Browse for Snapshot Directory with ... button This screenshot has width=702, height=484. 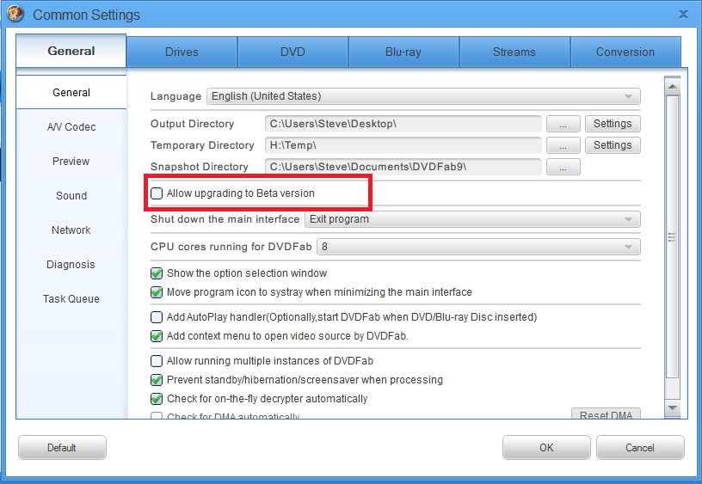click(x=563, y=167)
